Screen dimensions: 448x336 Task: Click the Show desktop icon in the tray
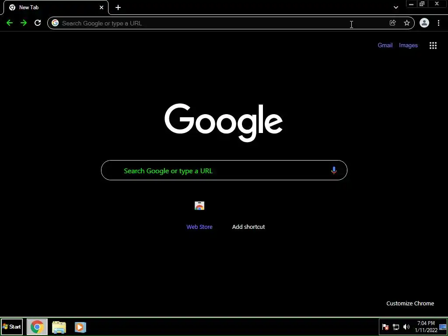click(x=443, y=327)
